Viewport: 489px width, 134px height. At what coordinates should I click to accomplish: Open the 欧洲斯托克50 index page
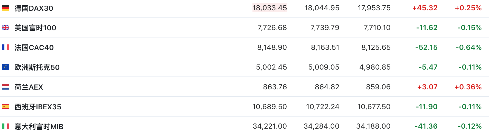pos(37,68)
